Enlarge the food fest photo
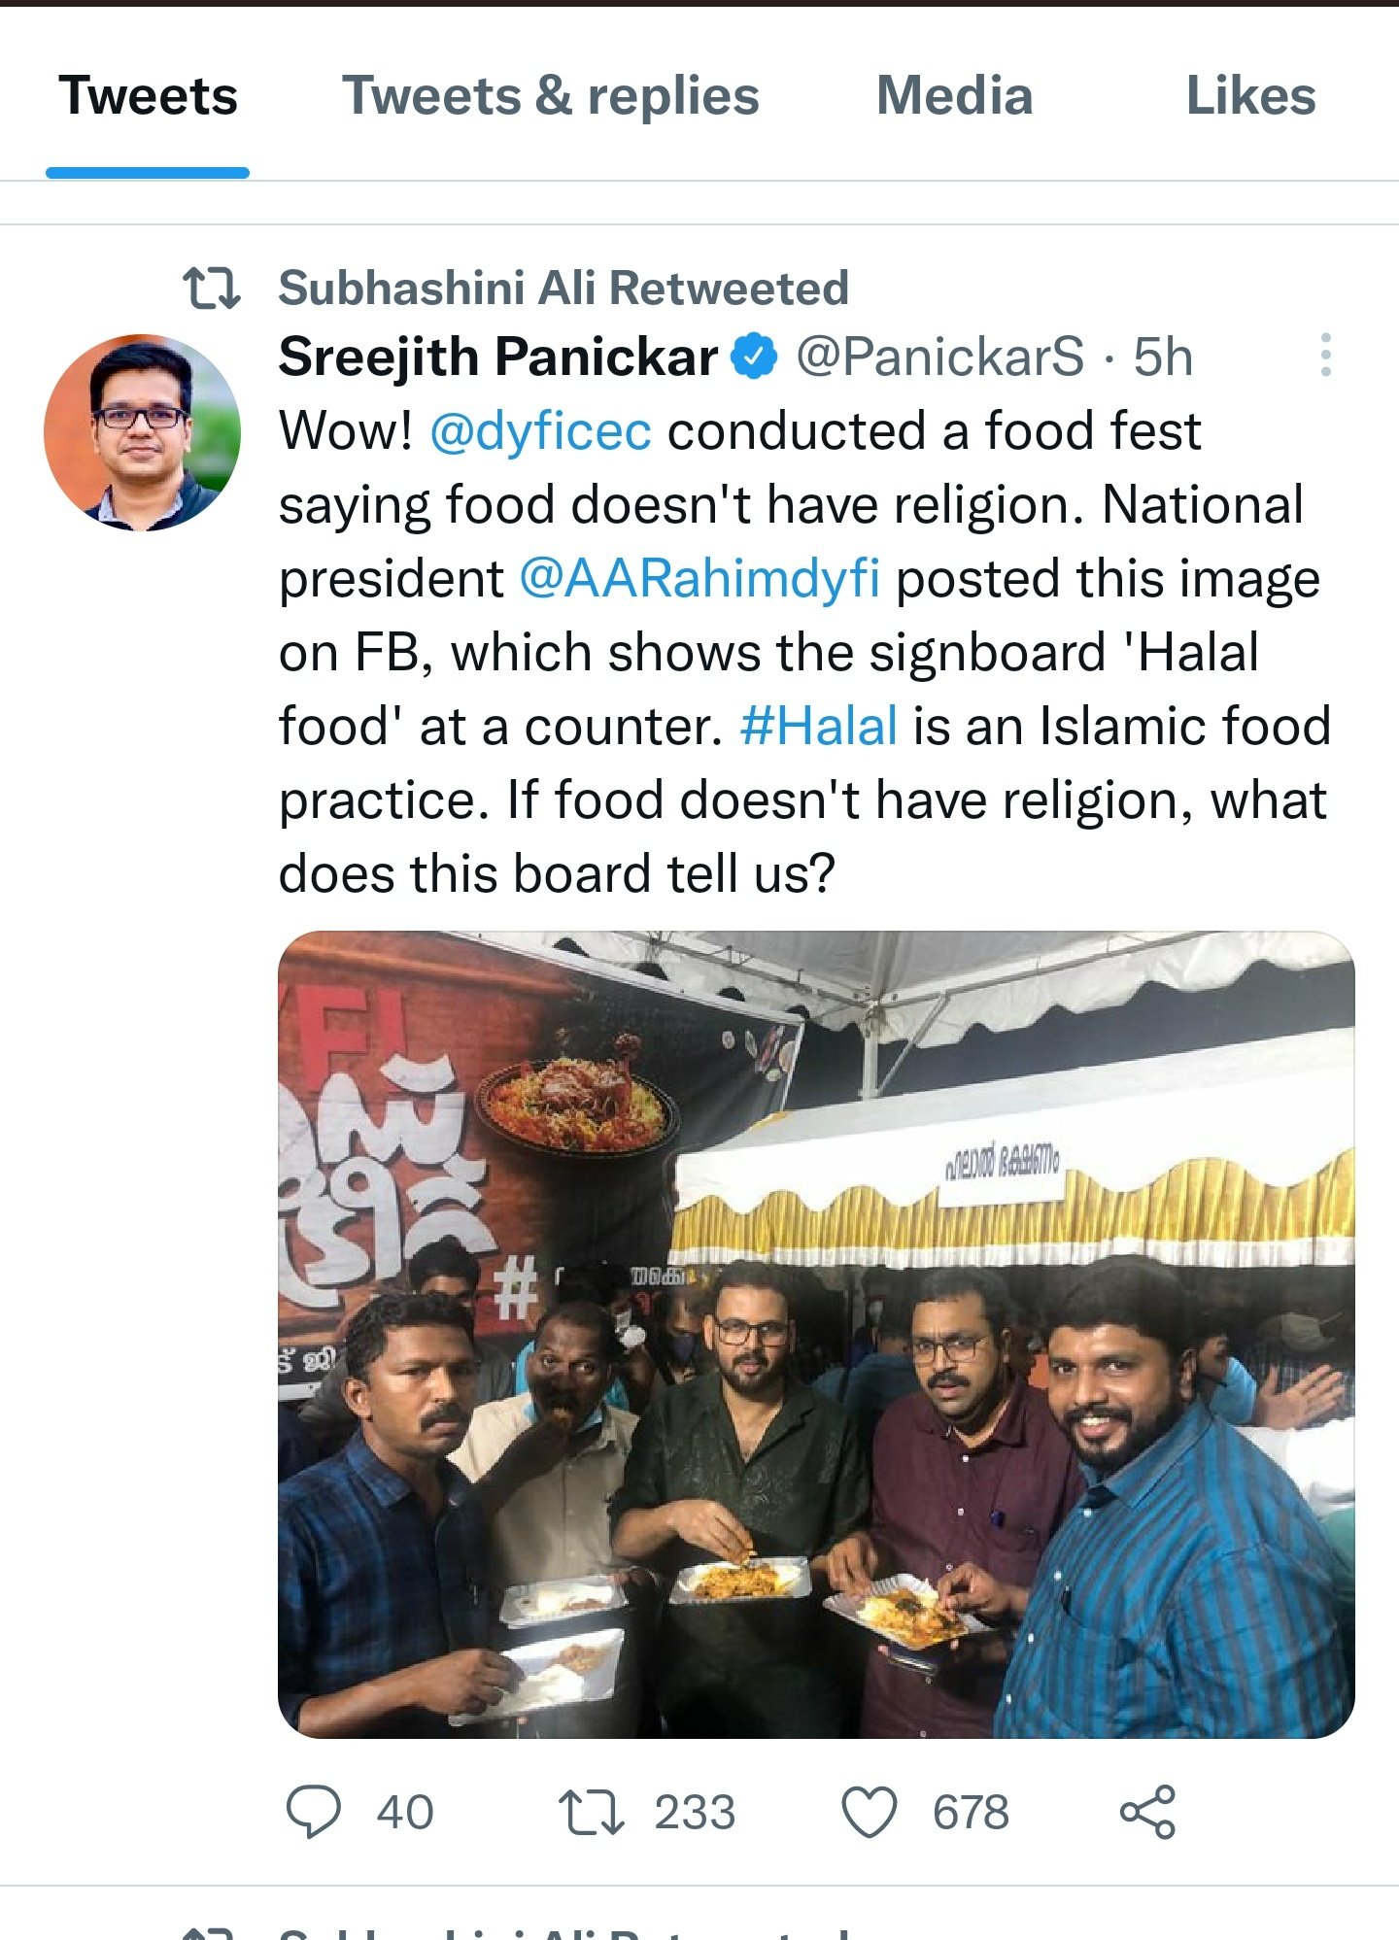Image resolution: width=1399 pixels, height=1940 pixels. (816, 1334)
